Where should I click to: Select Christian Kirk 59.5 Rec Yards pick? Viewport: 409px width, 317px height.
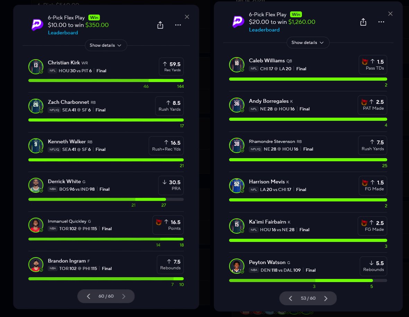[x=171, y=67]
